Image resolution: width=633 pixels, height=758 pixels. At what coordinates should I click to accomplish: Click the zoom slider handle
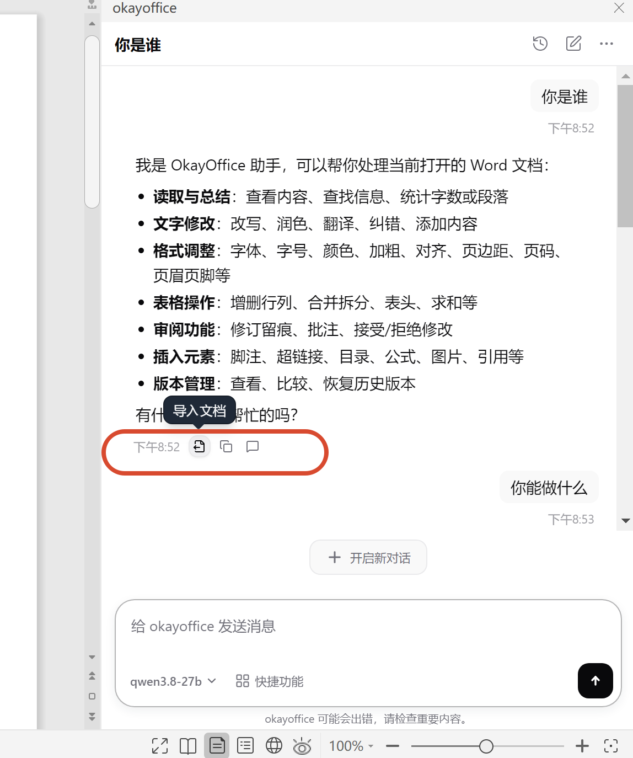(486, 746)
